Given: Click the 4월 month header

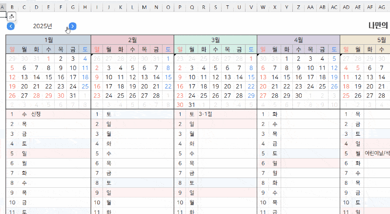Looking at the screenshot, I should (x=298, y=40).
